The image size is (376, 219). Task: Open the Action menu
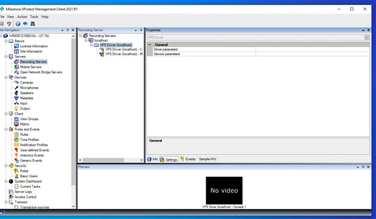click(x=22, y=17)
